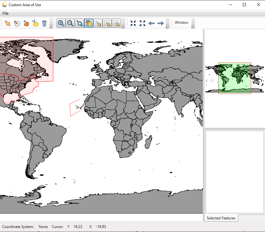Screen dimensions: 265x232
Task: Toggle the pan hand tool
Action: point(89,23)
